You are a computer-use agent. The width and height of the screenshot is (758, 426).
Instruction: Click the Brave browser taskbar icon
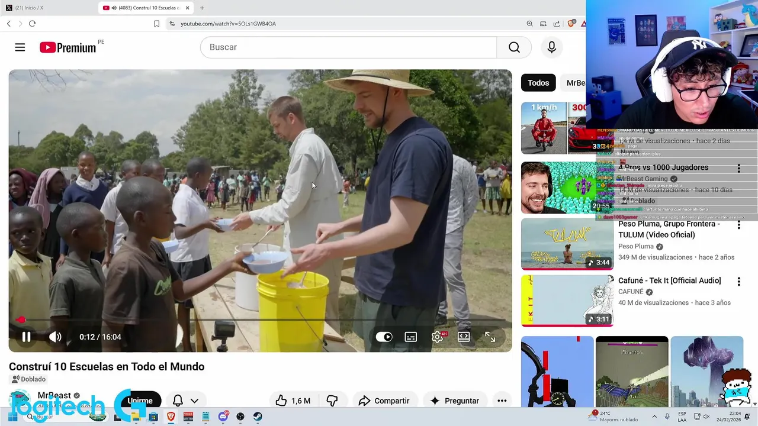click(x=171, y=417)
